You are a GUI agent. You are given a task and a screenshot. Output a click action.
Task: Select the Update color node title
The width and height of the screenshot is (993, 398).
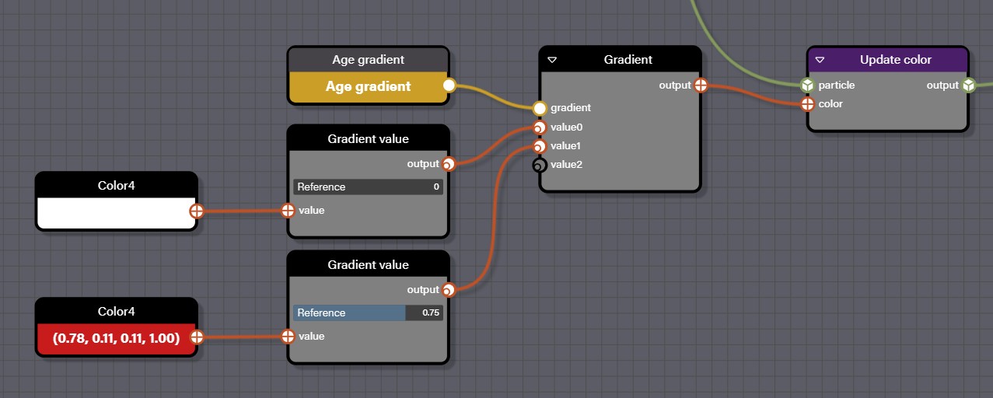(895, 60)
